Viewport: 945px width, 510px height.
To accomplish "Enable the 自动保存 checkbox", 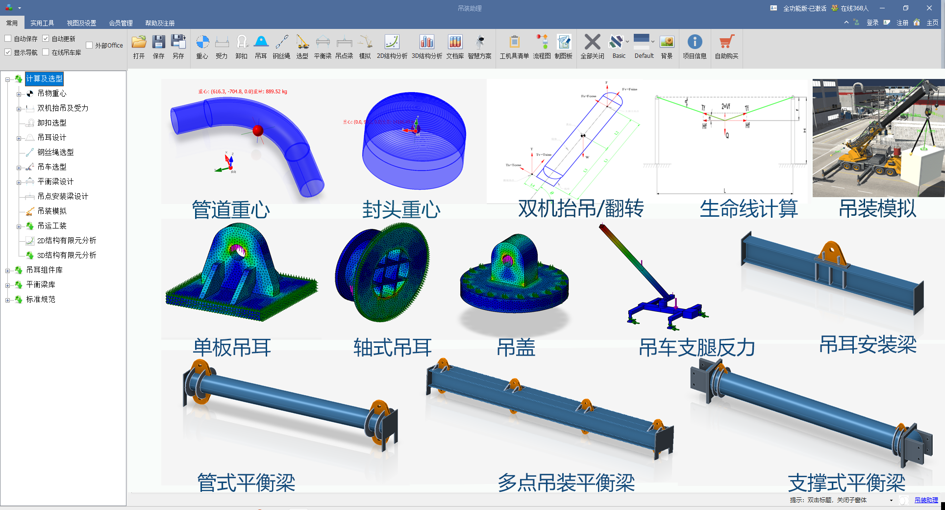I will 8,39.
